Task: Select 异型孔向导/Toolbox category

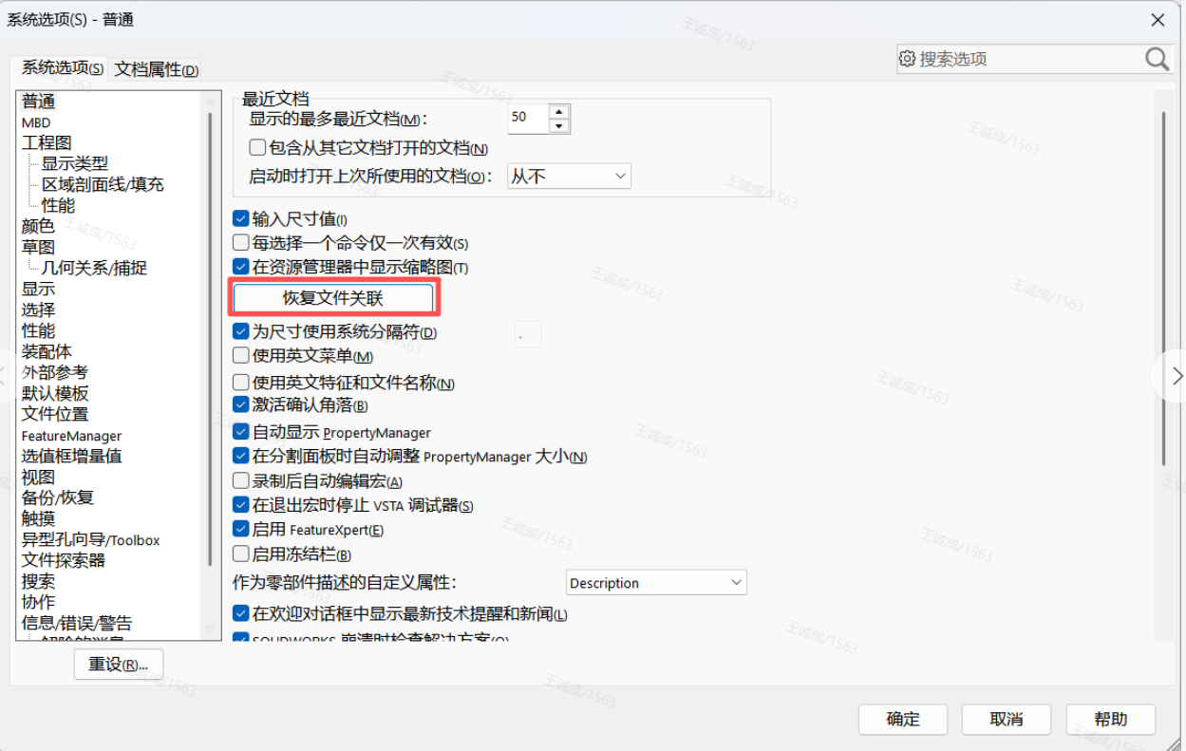Action: click(90, 540)
